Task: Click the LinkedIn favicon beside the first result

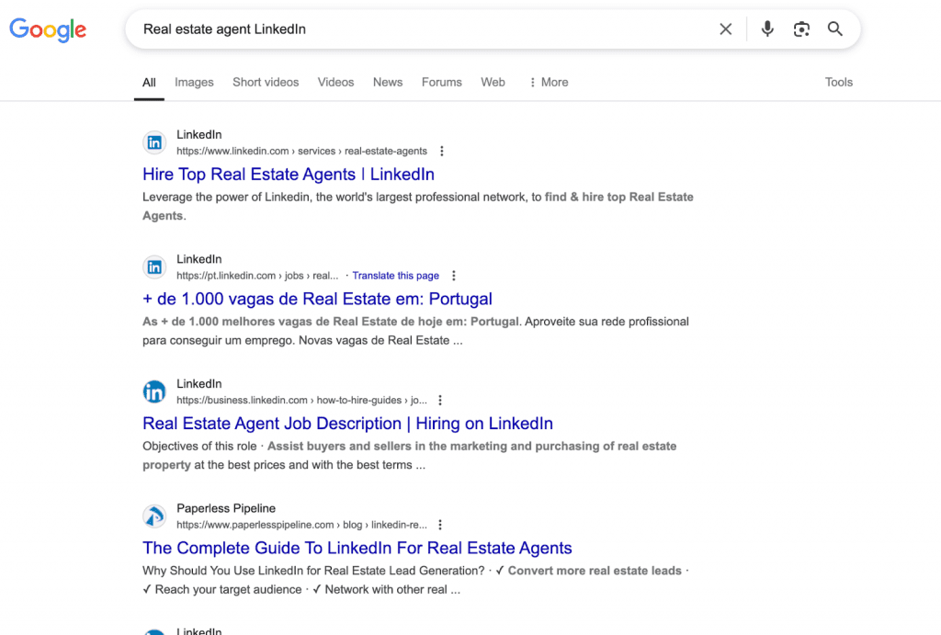Action: pos(154,142)
